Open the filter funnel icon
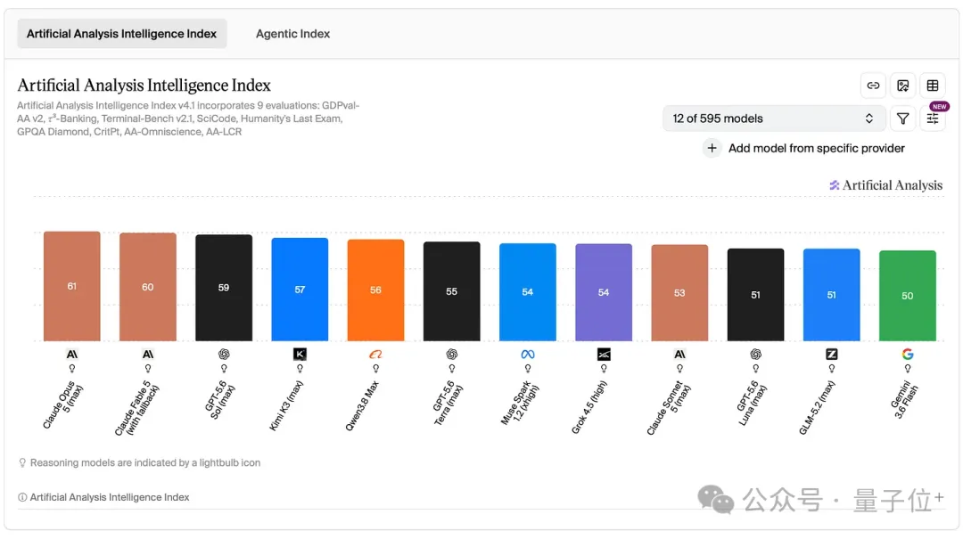Image resolution: width=963 pixels, height=539 pixels. click(902, 118)
